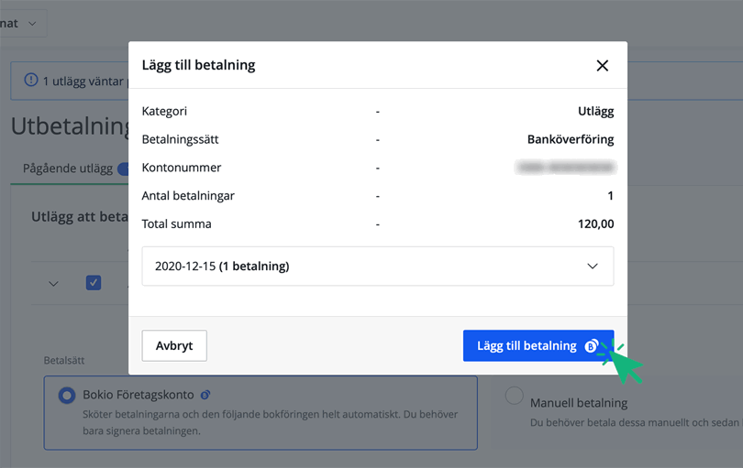
Task: Switch to the Pågående utlägg tab
Action: click(68, 169)
